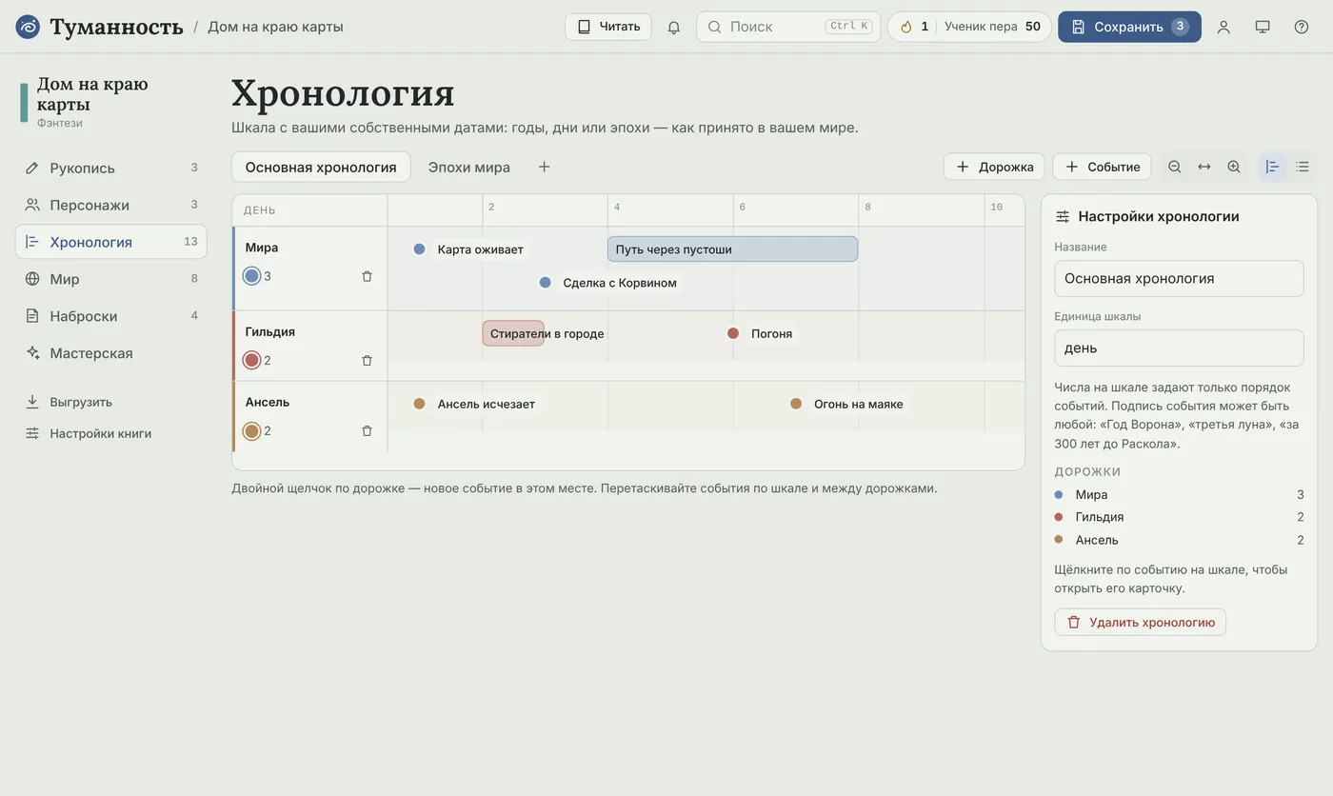Switch to list view
The width and height of the screenshot is (1333, 796).
click(x=1303, y=167)
